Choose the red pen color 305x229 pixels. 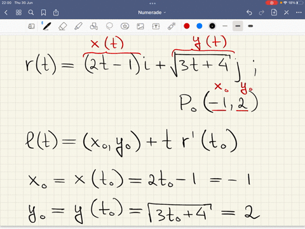tap(187, 26)
